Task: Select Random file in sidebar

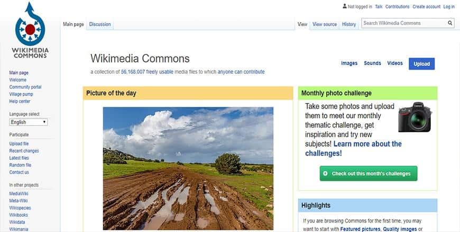Action: pos(20,165)
